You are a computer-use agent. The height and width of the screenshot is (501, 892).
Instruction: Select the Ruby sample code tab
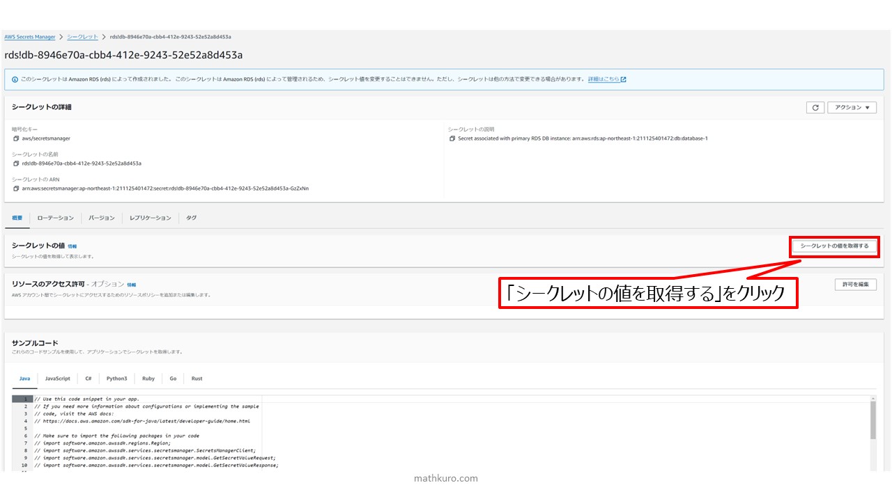click(x=148, y=379)
